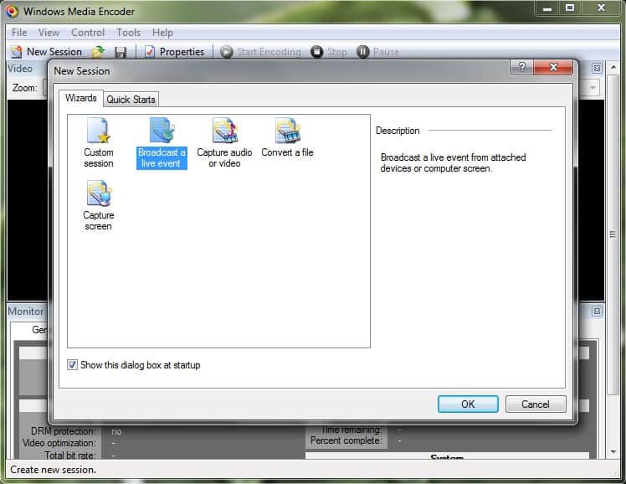
Task: Close the Monitor panel
Action: coord(597,312)
